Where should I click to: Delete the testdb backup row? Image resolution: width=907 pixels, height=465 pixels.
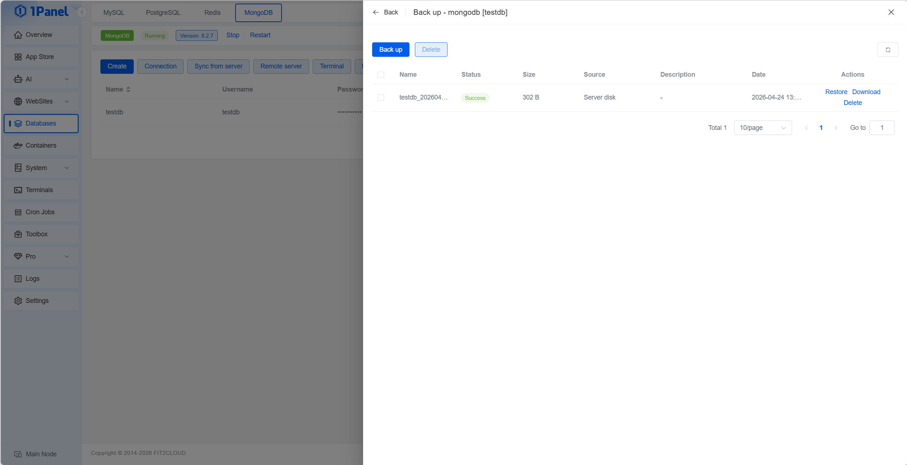(853, 103)
